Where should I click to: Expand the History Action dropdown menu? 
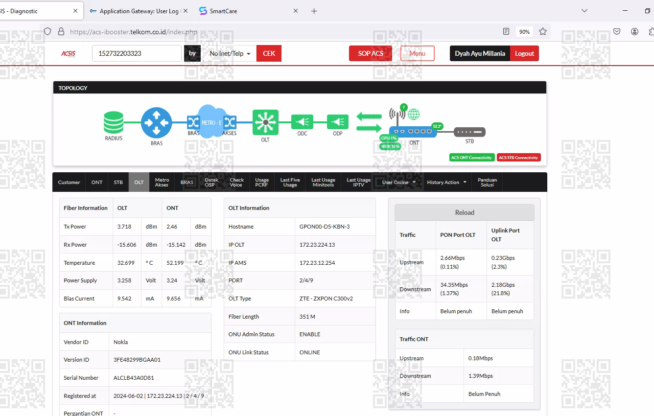click(446, 182)
